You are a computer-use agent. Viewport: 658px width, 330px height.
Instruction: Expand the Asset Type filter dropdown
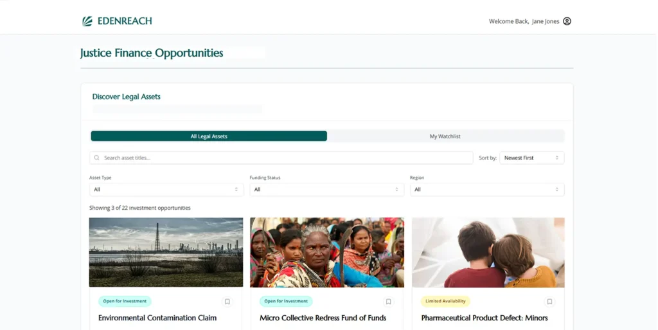pyautogui.click(x=166, y=189)
